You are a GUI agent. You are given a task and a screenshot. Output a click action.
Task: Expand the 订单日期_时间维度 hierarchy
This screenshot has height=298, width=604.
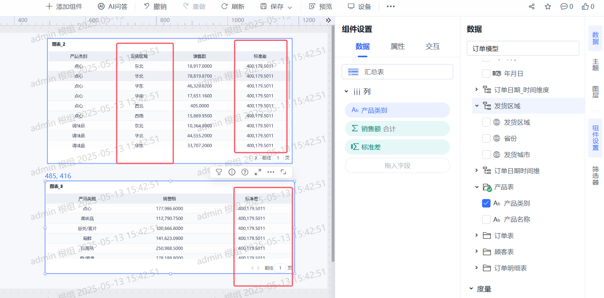[476, 90]
